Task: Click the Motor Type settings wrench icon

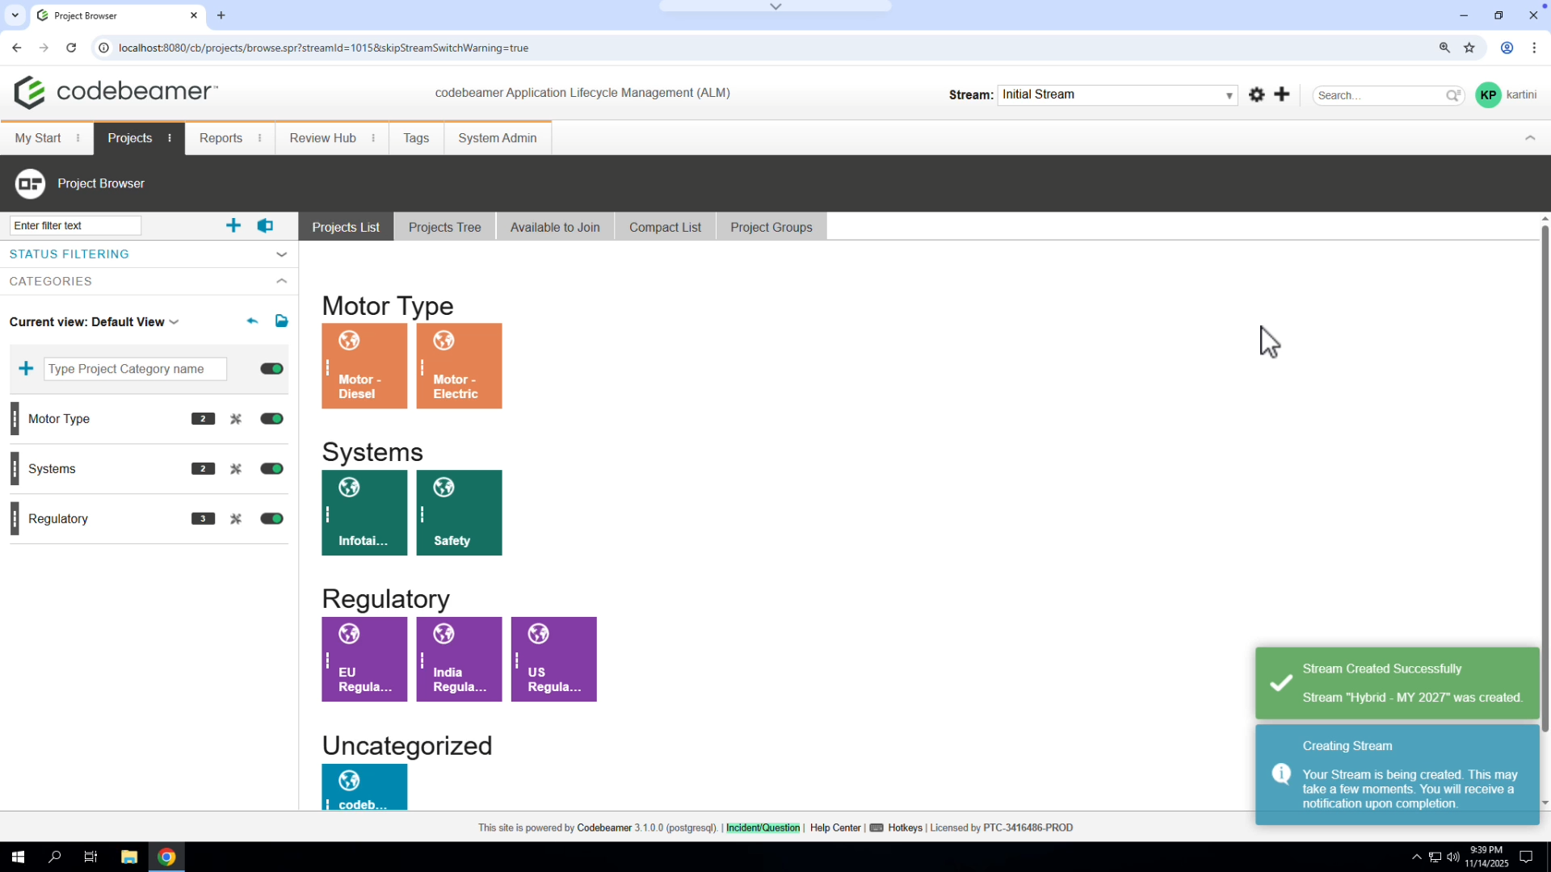Action: (236, 419)
